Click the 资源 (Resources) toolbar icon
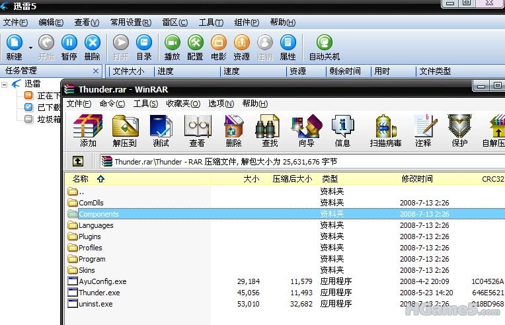The height and width of the screenshot is (325, 505). (241, 42)
